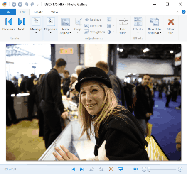Go to the Previous photo in ribbon
The height and width of the screenshot is (174, 187).
(9, 25)
